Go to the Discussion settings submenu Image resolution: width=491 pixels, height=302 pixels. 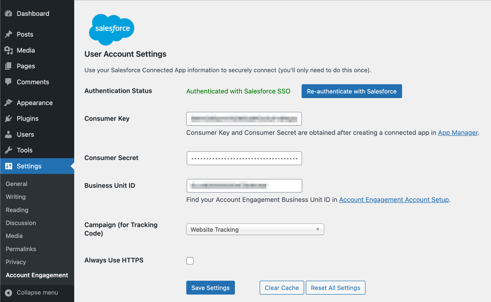tap(21, 223)
